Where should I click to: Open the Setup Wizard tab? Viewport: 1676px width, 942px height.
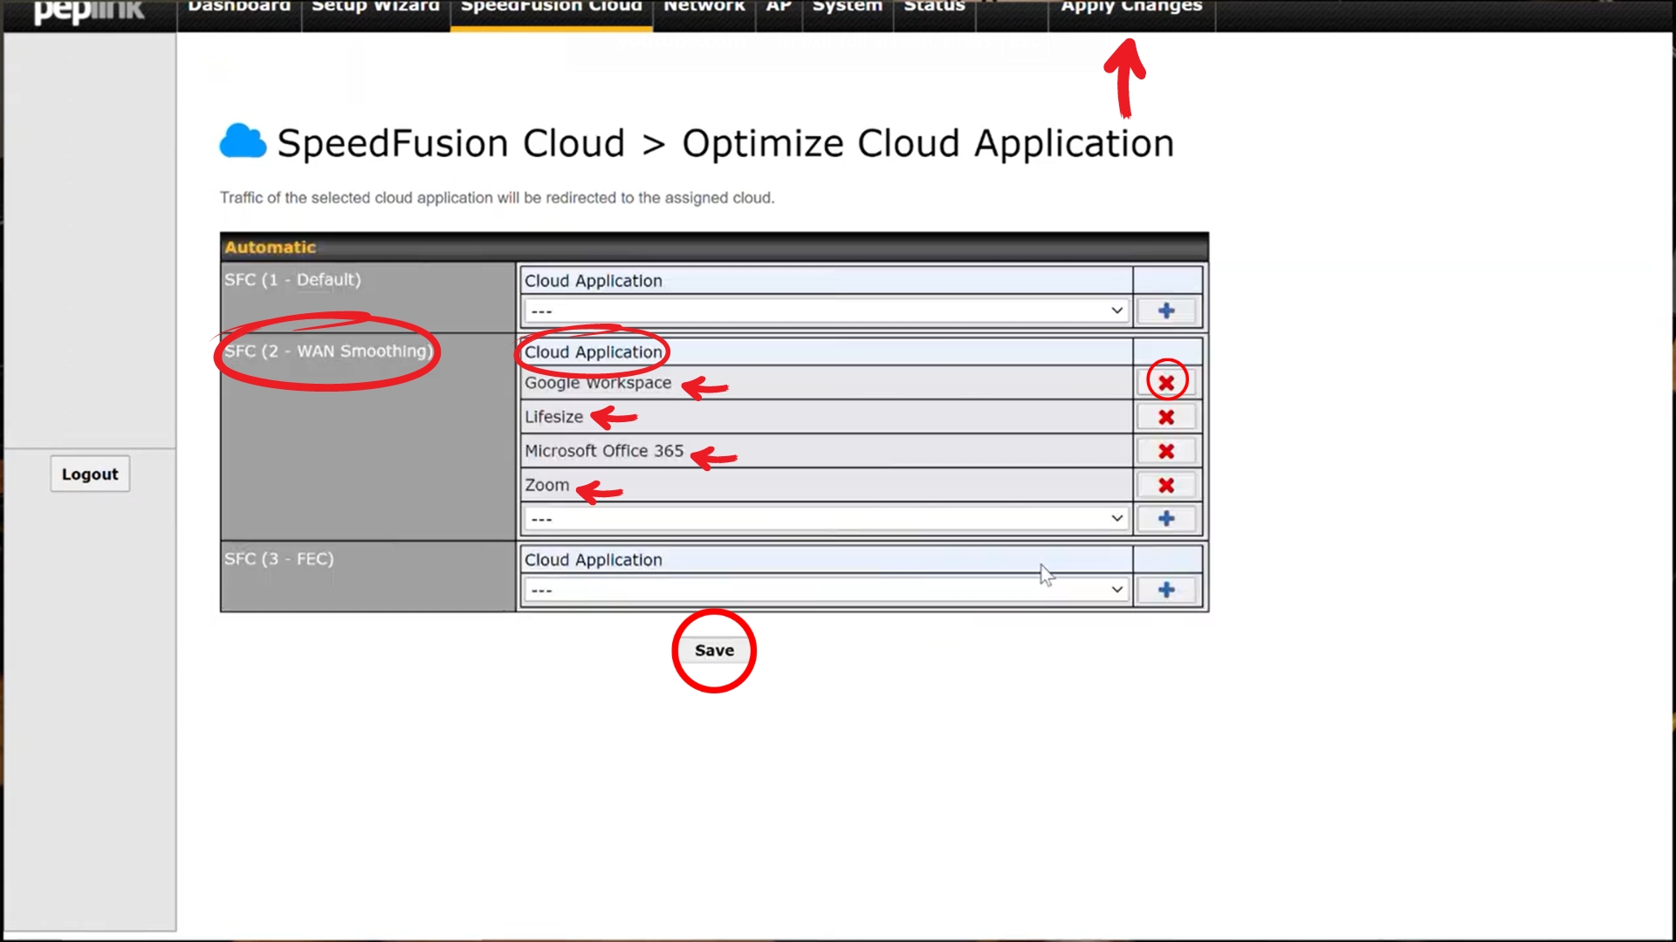click(x=375, y=9)
